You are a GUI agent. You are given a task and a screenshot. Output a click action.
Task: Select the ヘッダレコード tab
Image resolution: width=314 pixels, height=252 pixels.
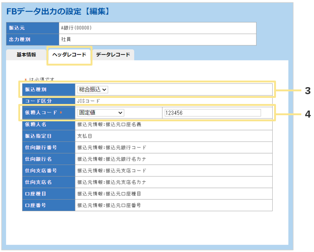pos(69,55)
